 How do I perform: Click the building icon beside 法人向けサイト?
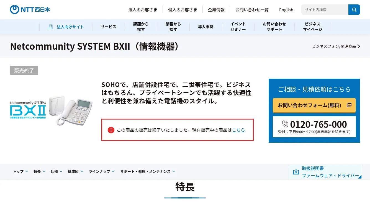[51, 27]
